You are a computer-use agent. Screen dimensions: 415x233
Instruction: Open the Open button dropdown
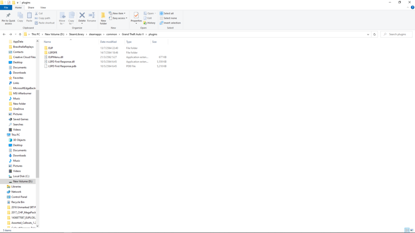[x=155, y=13]
